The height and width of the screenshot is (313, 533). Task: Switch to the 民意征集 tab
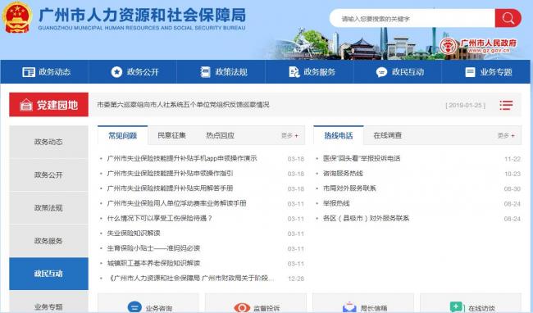tap(171, 135)
